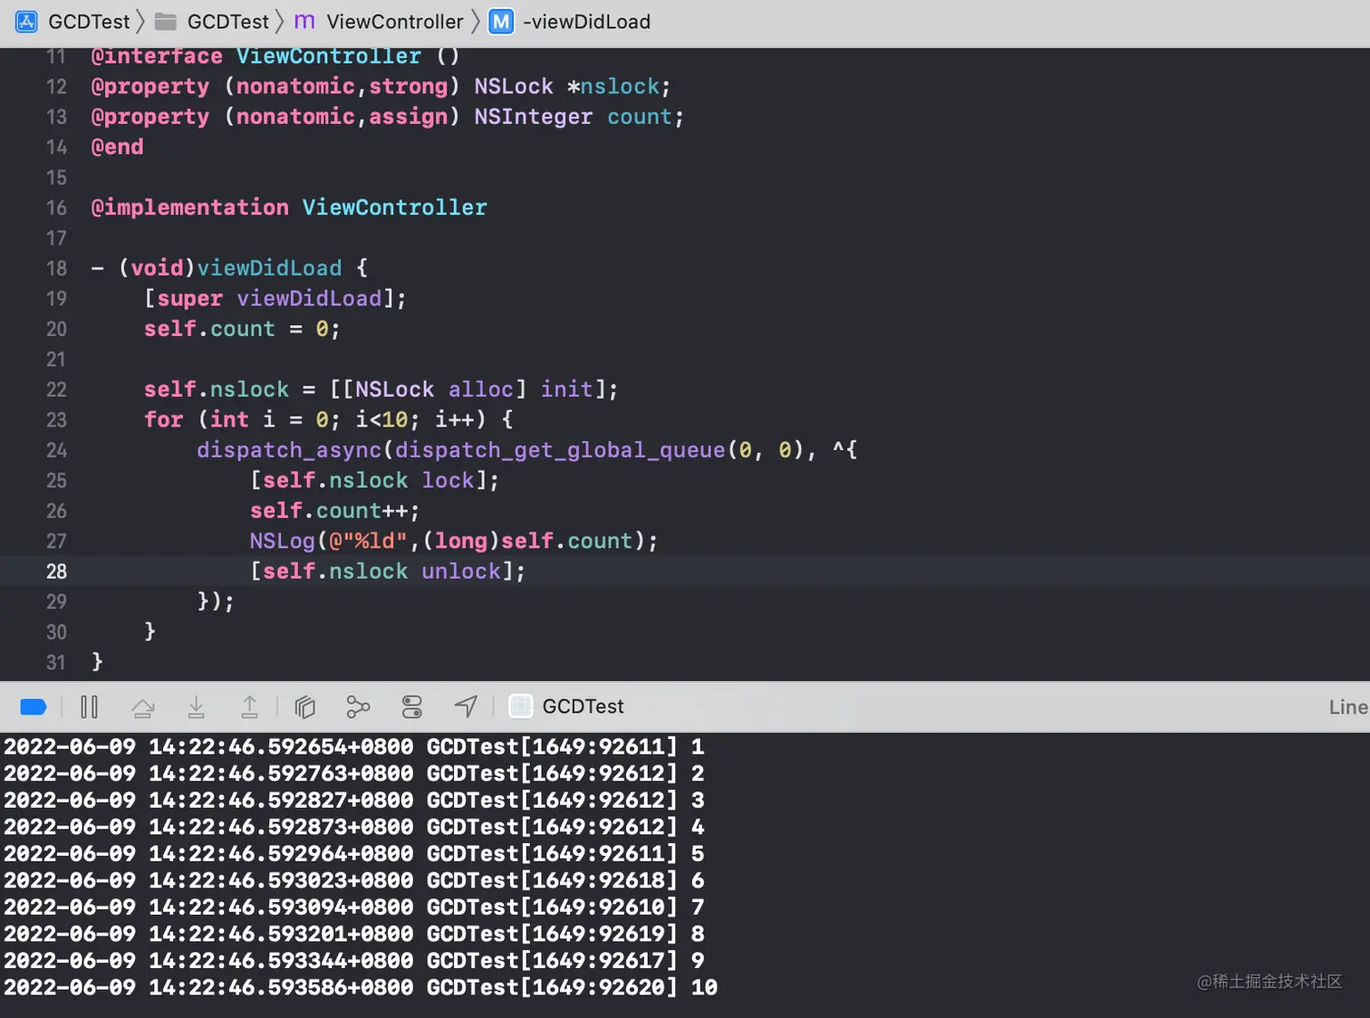Click the 'for (int i = 0' loop line
Viewport: 1370px width, 1018px height.
329,419
